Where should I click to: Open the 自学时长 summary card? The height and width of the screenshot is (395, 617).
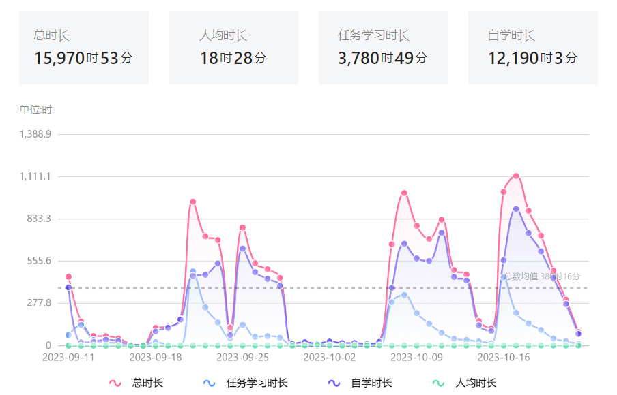(532, 48)
